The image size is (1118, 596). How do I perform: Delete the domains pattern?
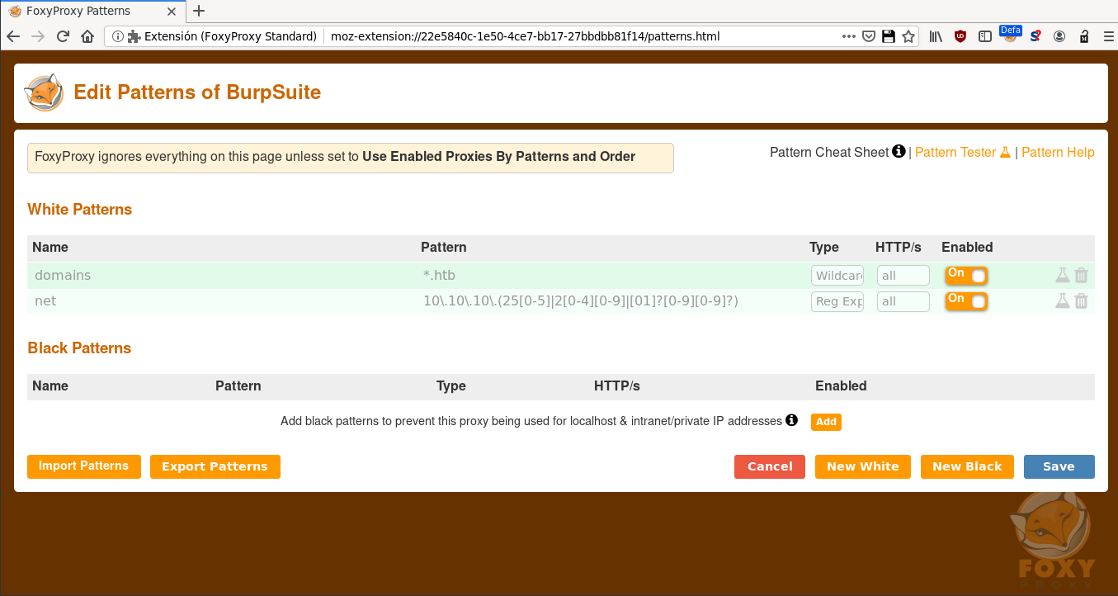click(1081, 276)
